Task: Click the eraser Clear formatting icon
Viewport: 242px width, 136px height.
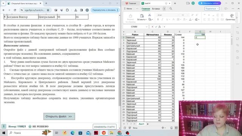Action: coord(196,19)
